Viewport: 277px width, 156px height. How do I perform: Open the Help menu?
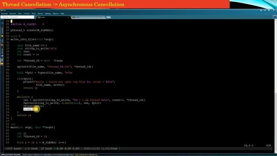click(62, 13)
